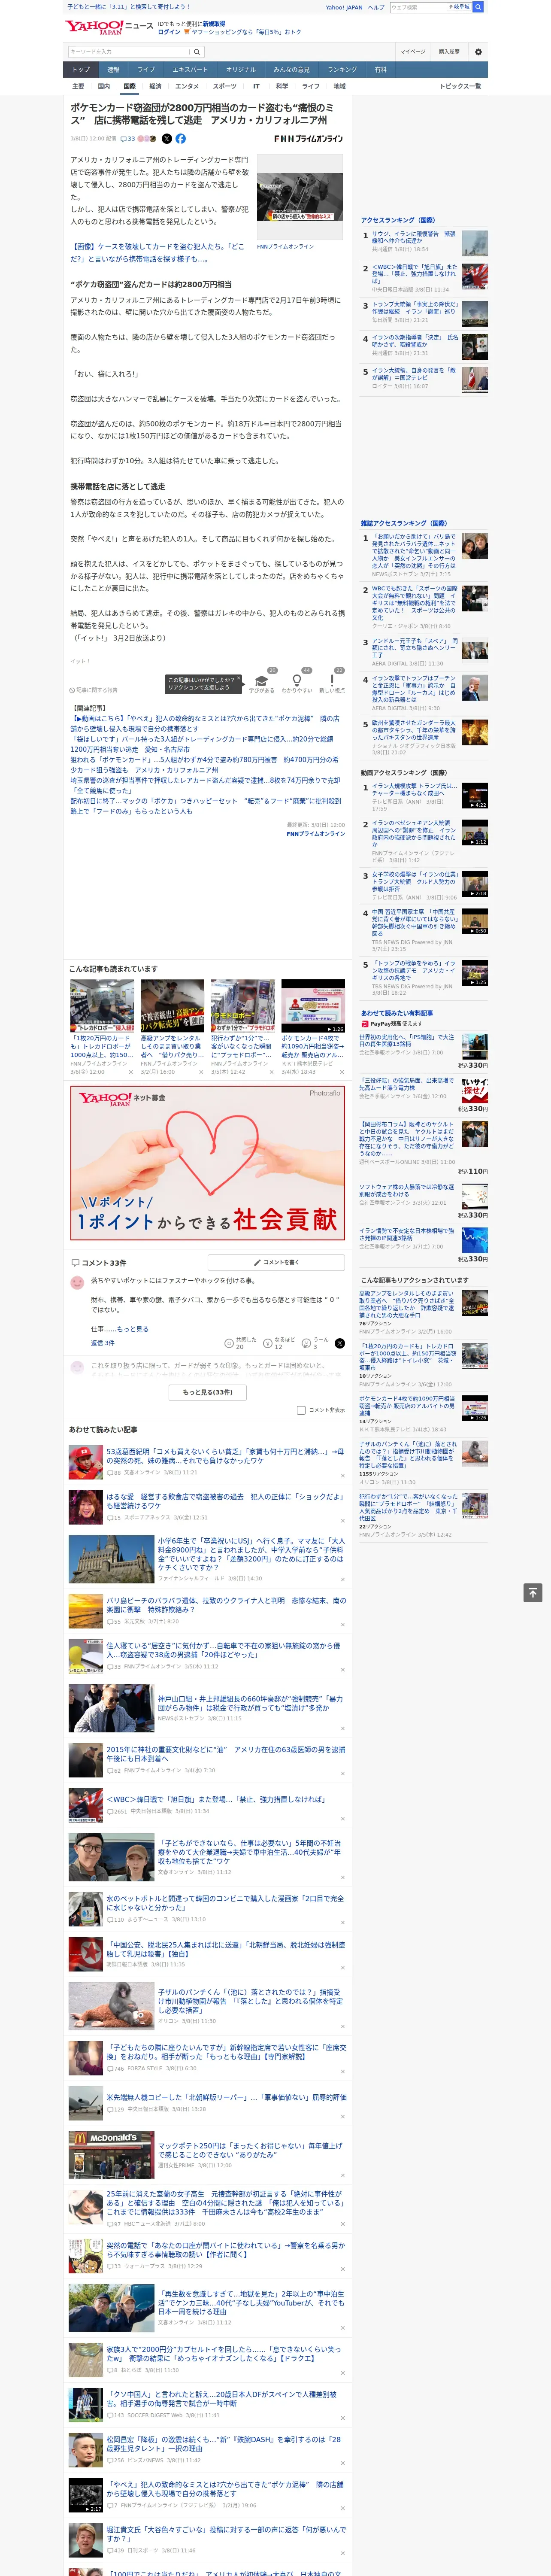This screenshot has height=2576, width=551.
Task: Click the 【画像】ケースを破壊して link
Action: 157,252
